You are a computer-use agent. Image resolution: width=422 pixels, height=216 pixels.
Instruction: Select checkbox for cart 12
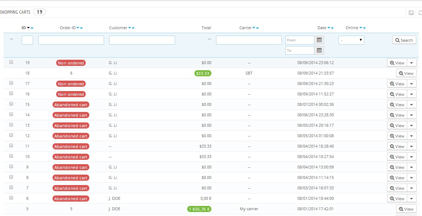point(11,135)
